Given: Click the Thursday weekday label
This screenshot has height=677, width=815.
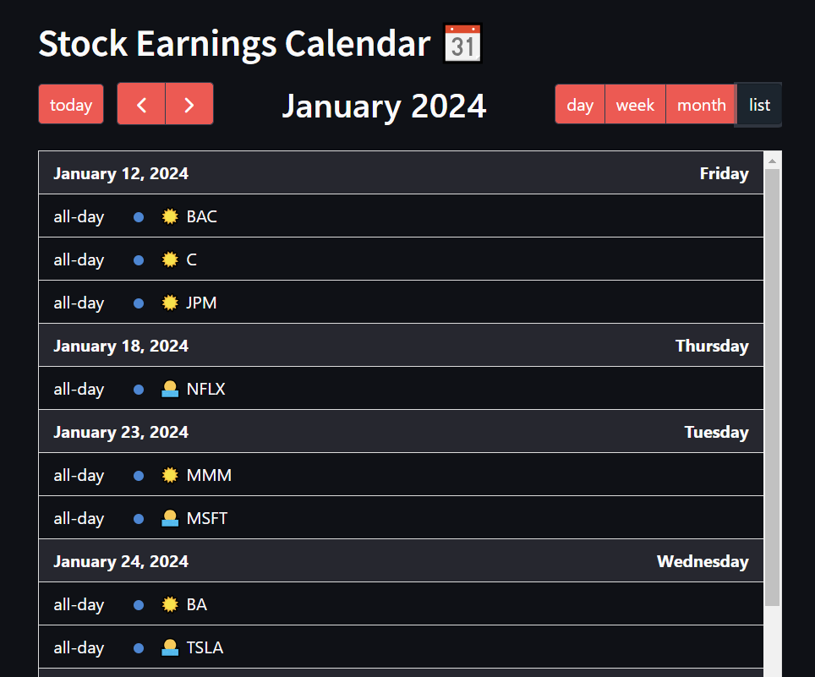Looking at the screenshot, I should tap(712, 346).
